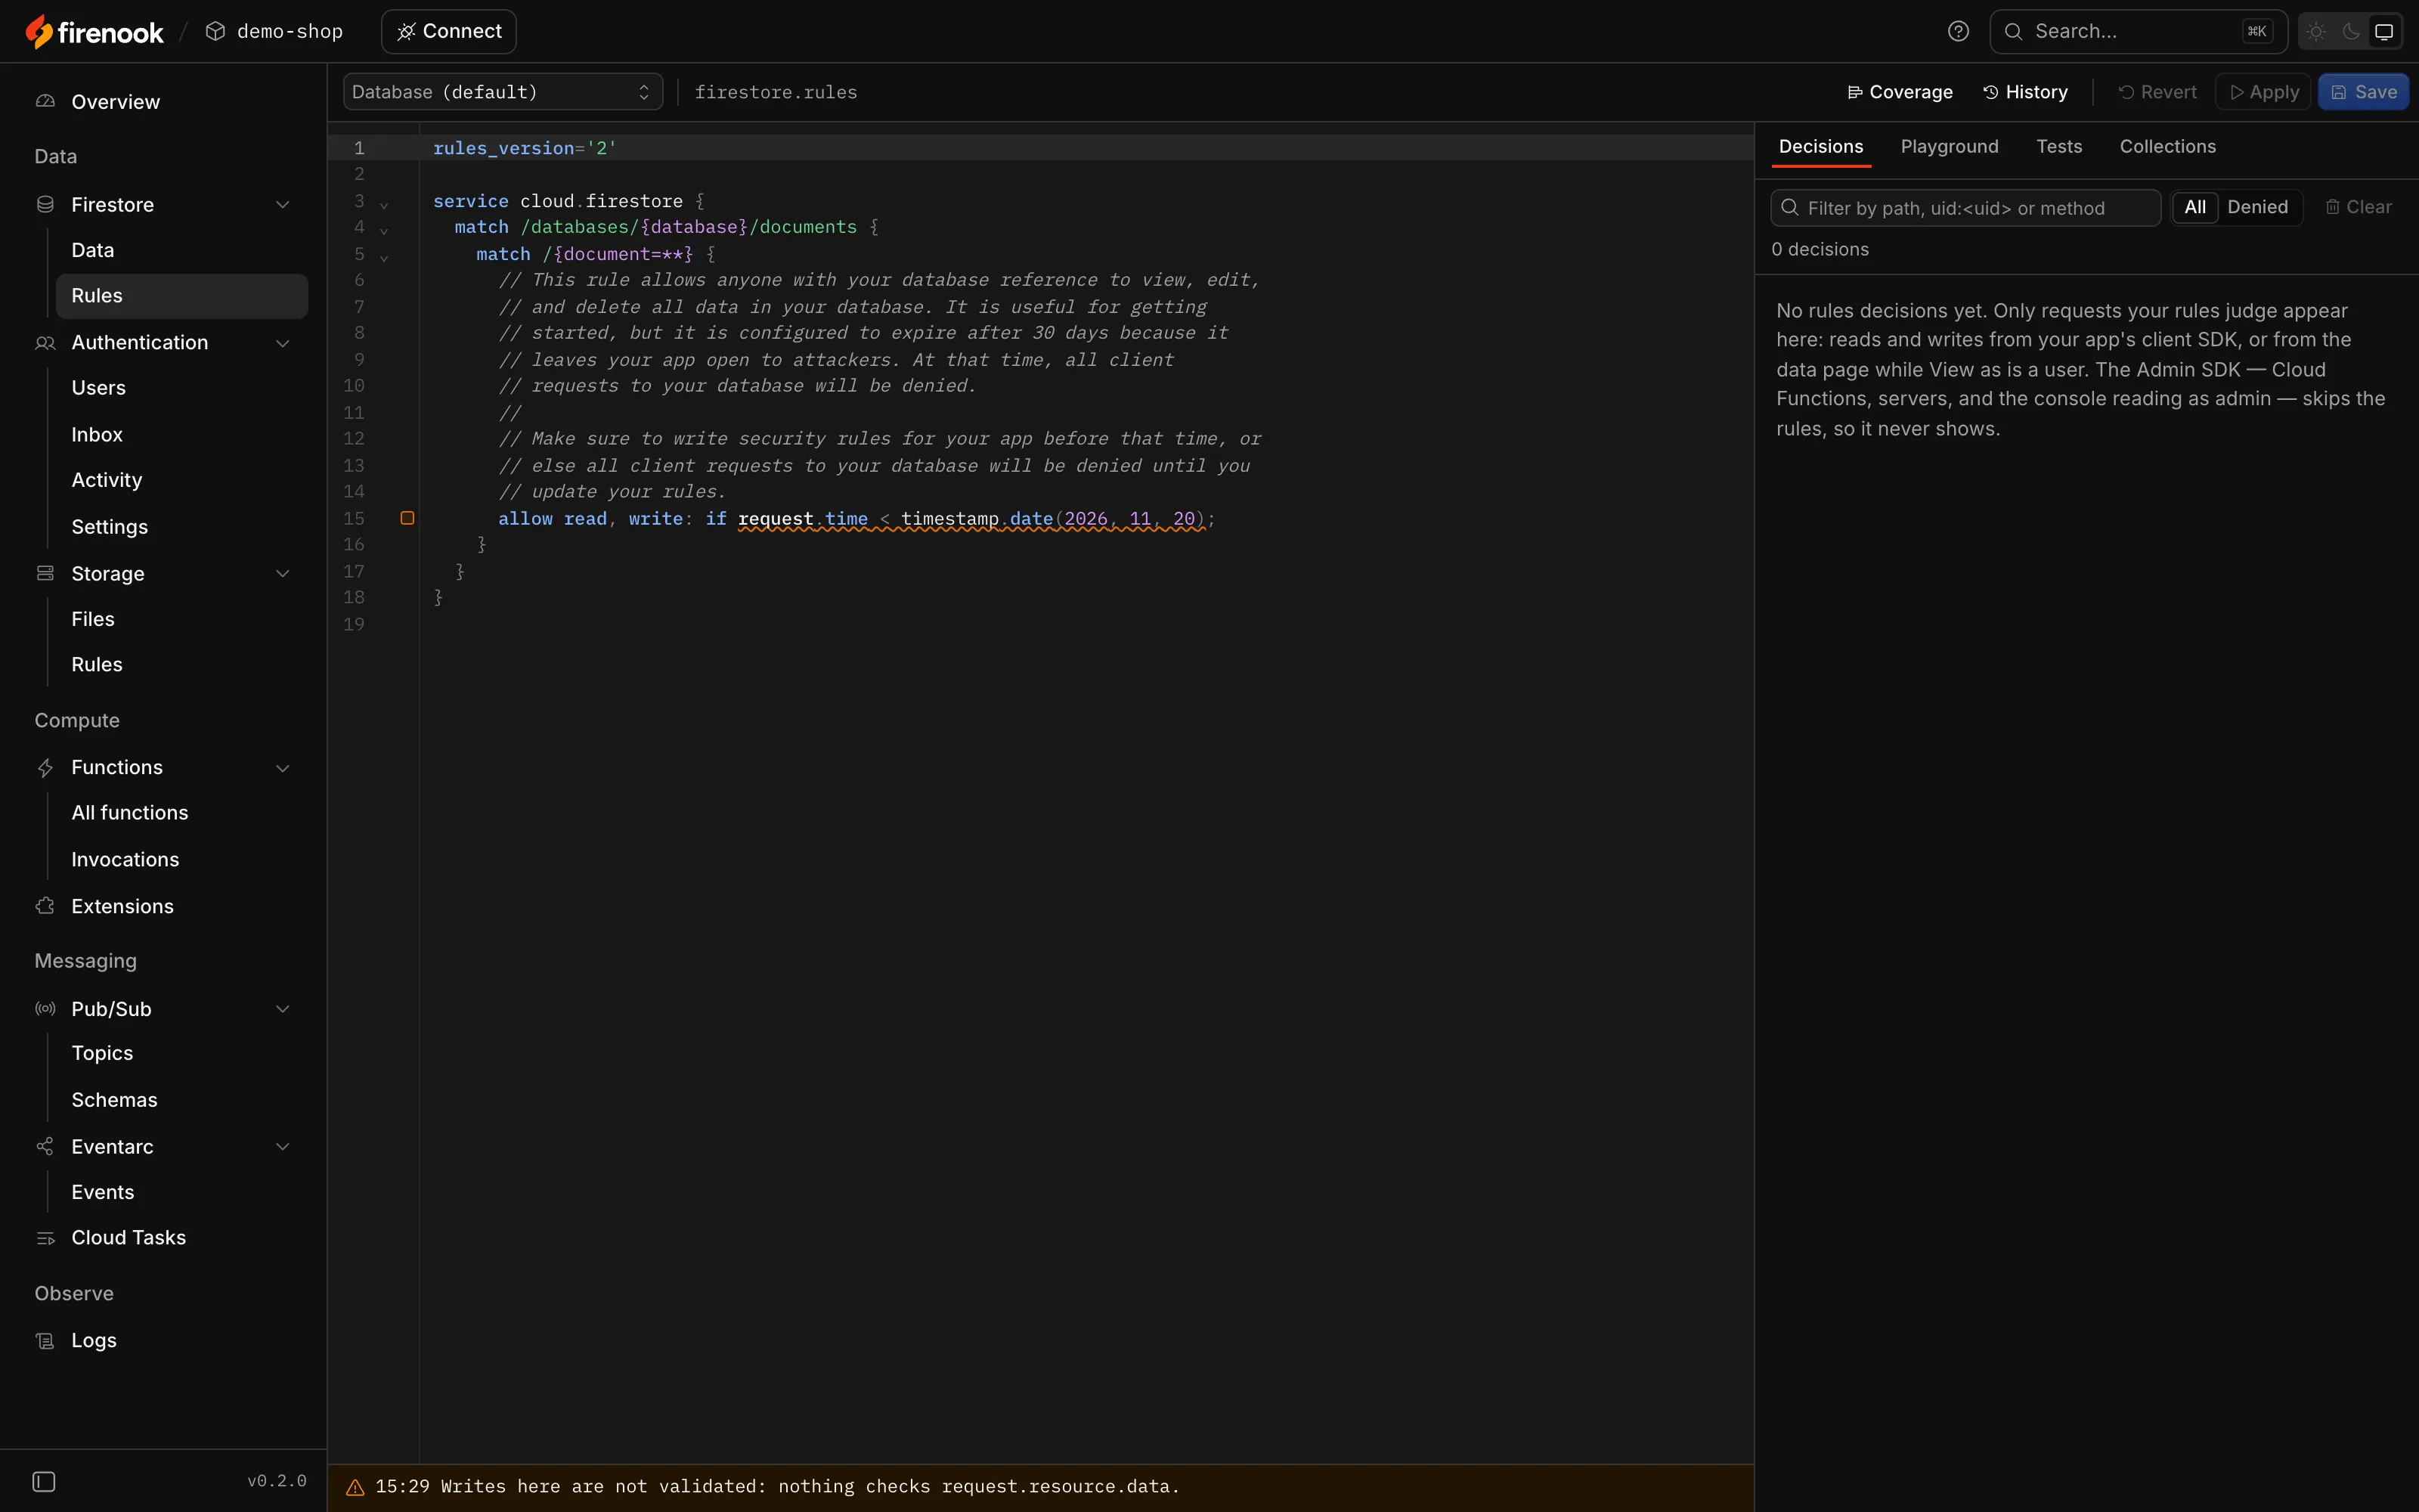Show filter All decisions

(2195, 207)
